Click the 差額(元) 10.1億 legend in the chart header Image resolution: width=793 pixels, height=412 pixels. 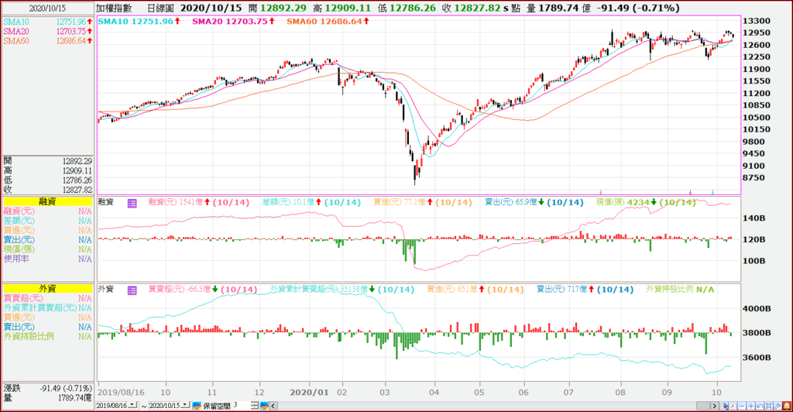(x=311, y=202)
